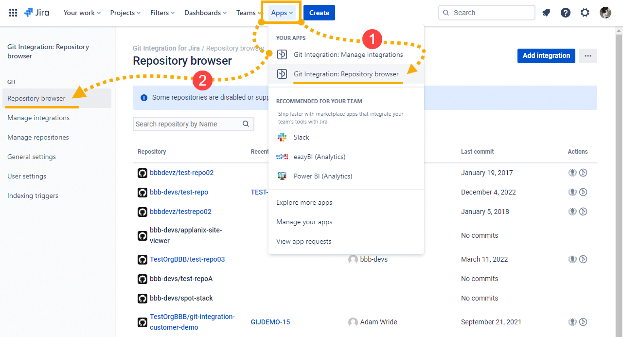This screenshot has height=337, width=623.
Task: Open General settings in the sidebar
Action: 32,157
